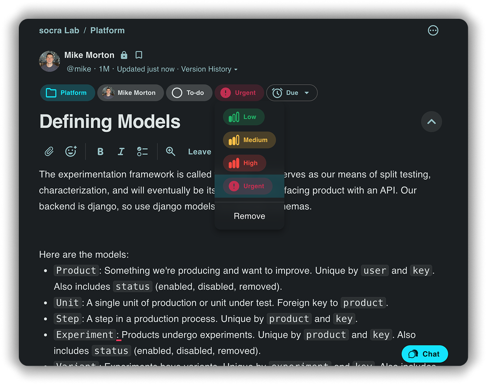Screen dimensions: 487x385
Task: Toggle bold formatting
Action: point(100,152)
